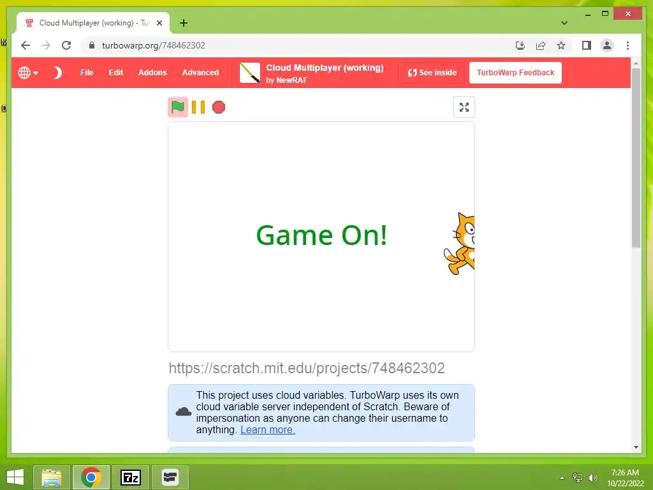Close the Cloud Multiplayer tab
Viewport: 653px width, 490px height.
[159, 23]
